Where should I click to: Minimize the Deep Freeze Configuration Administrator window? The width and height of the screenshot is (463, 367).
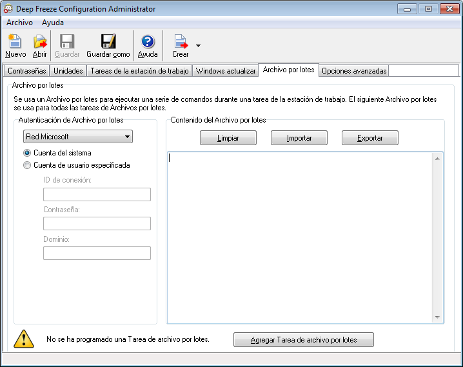point(407,9)
